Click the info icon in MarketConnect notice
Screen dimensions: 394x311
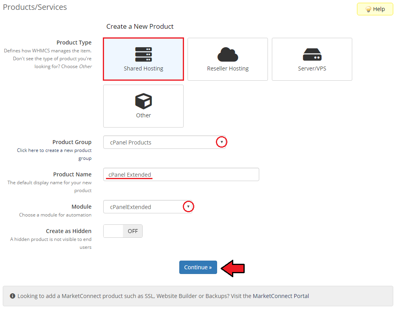[x=13, y=296]
